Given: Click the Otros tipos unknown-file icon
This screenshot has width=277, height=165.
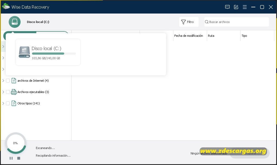Looking at the screenshot, I should (14, 103).
